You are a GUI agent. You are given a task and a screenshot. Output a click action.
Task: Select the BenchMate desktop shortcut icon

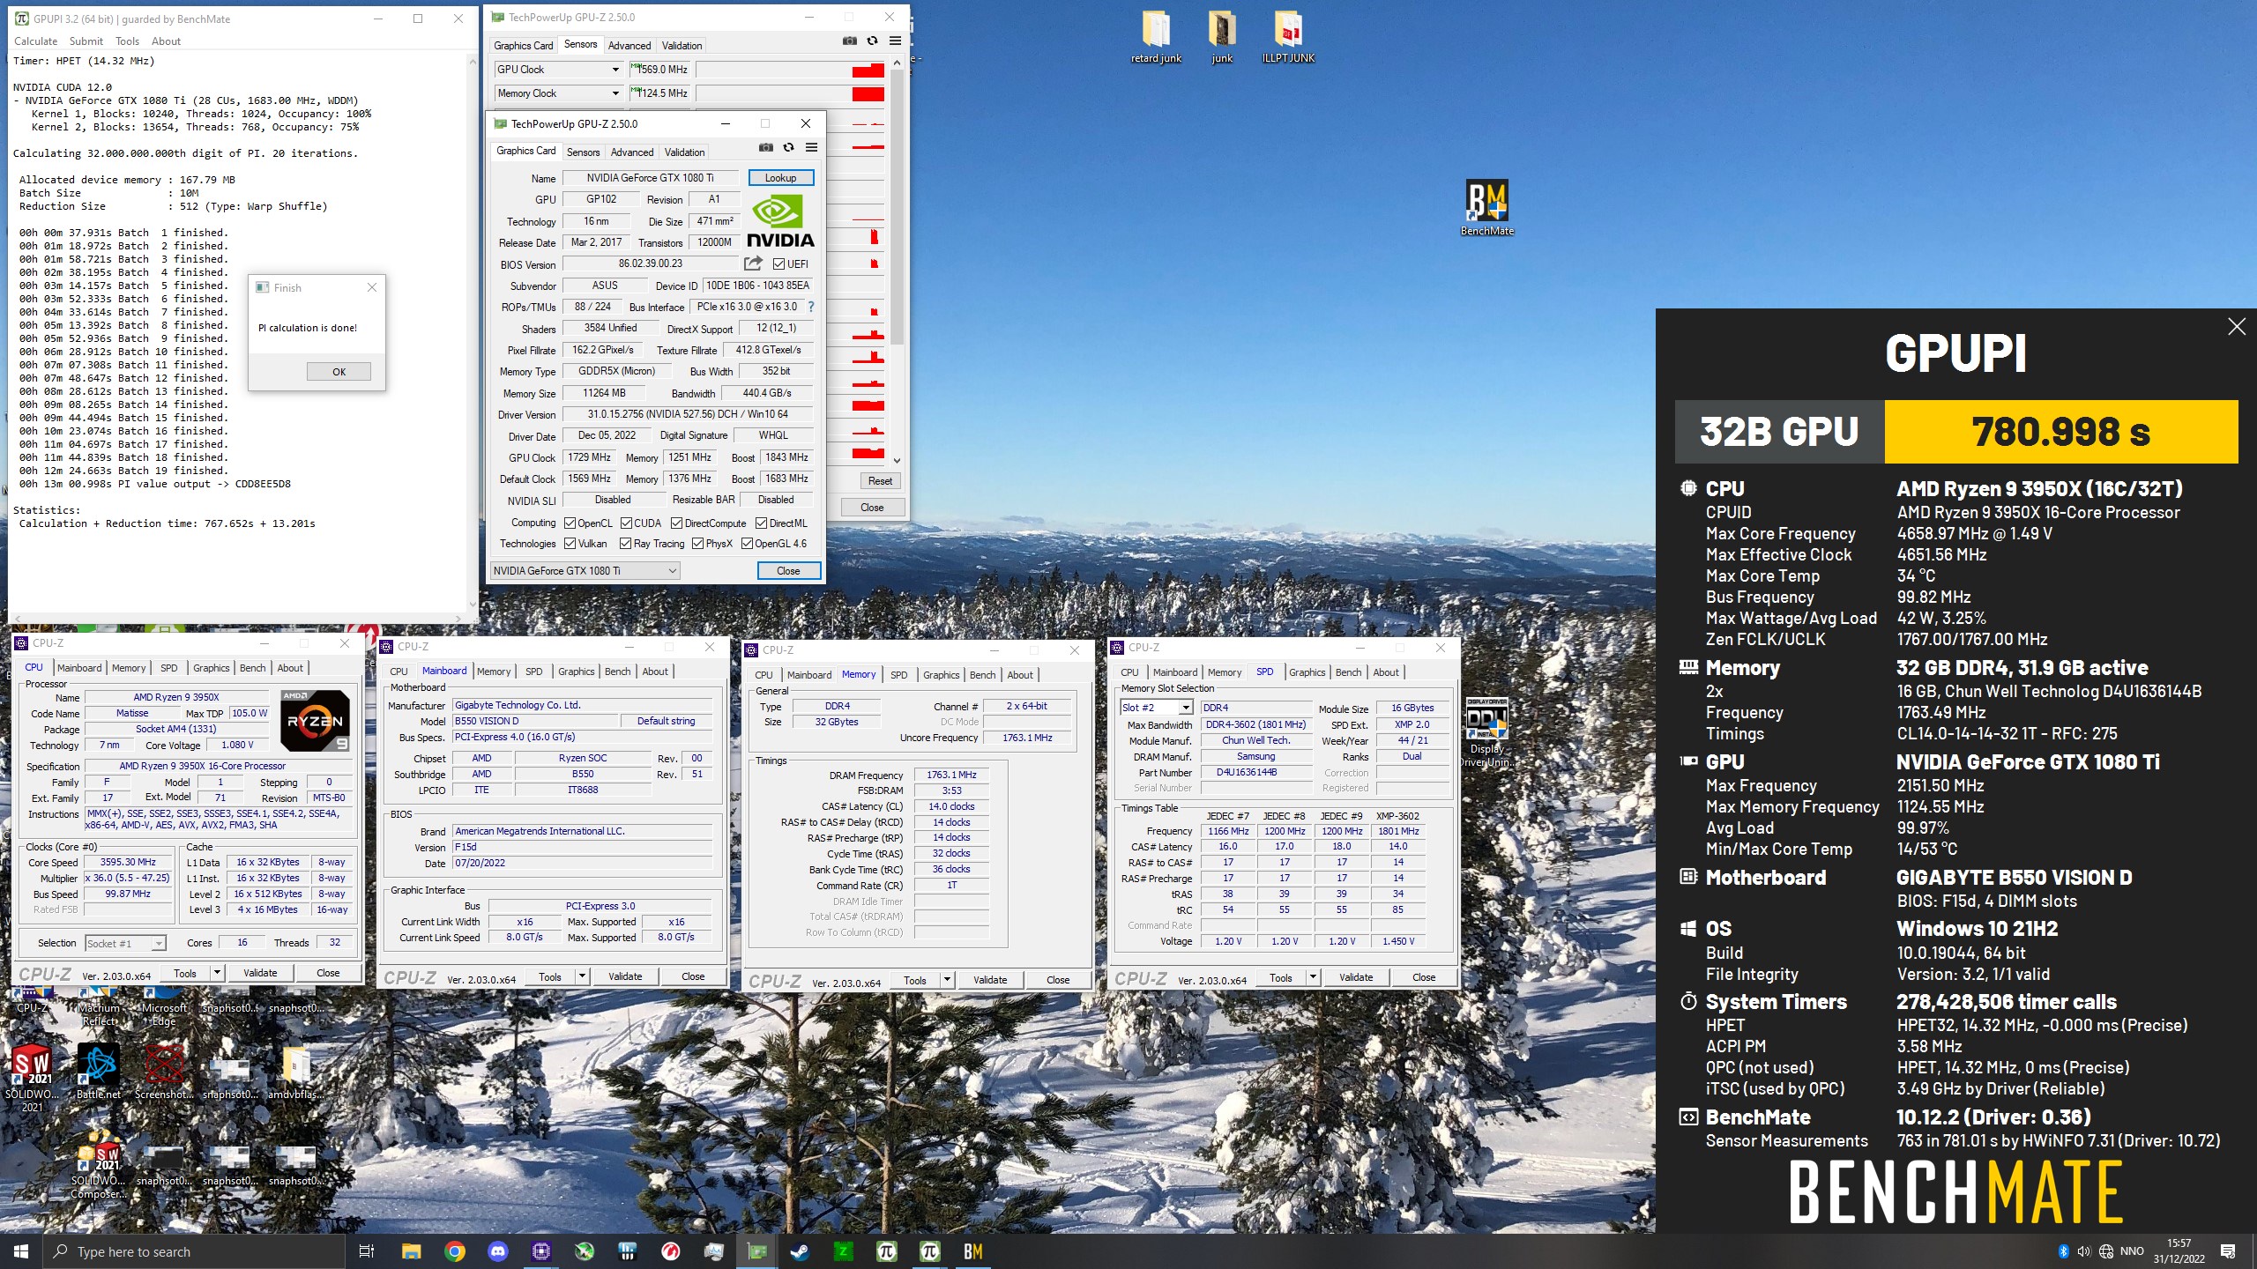pyautogui.click(x=1486, y=208)
